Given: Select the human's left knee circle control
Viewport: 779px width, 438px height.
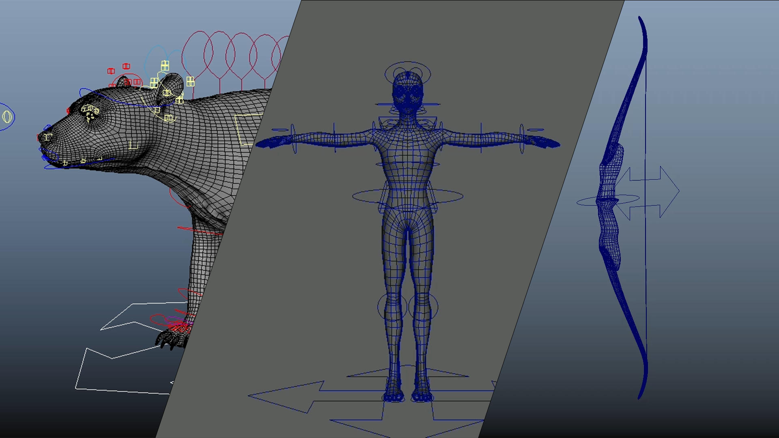Looking at the screenshot, I should [392, 307].
